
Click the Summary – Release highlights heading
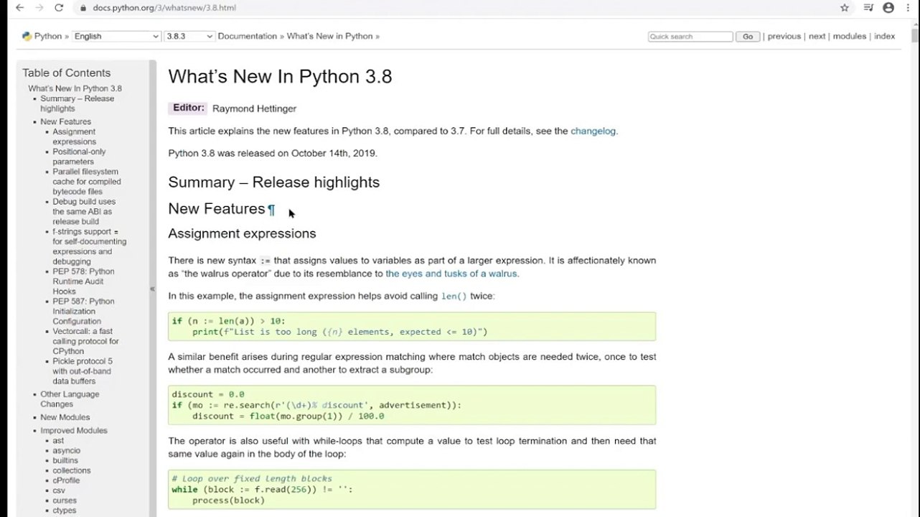[x=273, y=182]
